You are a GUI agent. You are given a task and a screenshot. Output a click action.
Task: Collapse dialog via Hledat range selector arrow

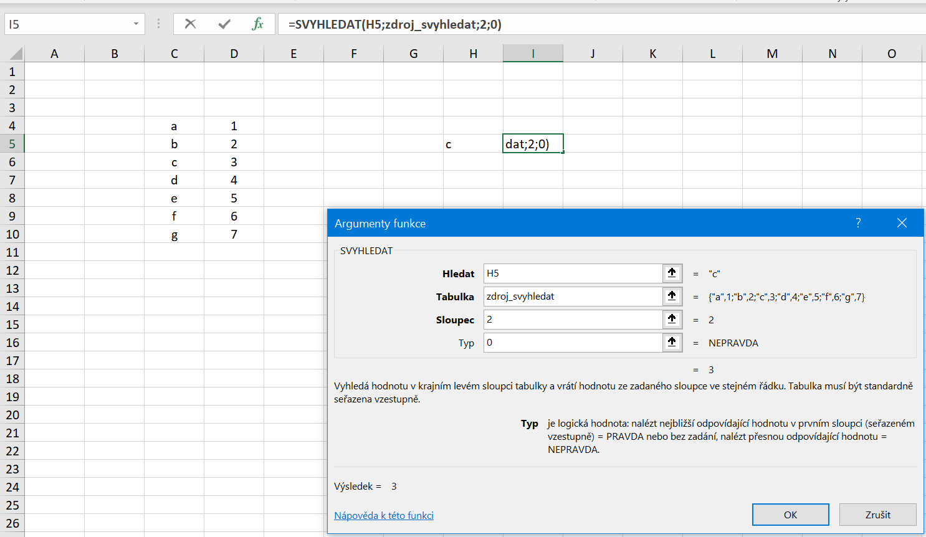tap(672, 273)
